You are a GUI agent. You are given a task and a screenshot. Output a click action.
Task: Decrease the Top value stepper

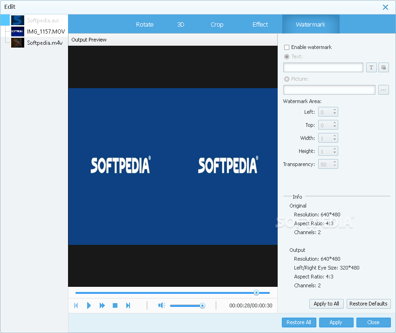(x=335, y=127)
